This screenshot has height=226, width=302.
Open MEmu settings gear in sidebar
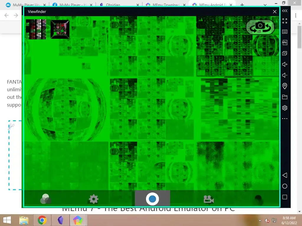(x=285, y=108)
